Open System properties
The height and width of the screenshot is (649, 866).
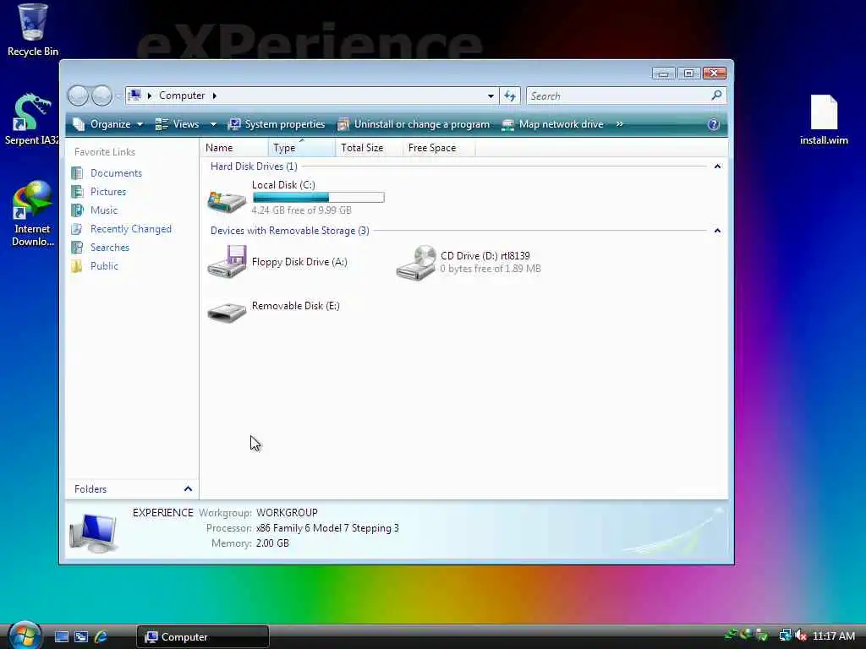click(277, 124)
